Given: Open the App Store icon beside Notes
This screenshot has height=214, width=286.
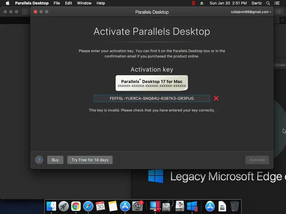Looking at the screenshot, I should click(125, 206).
